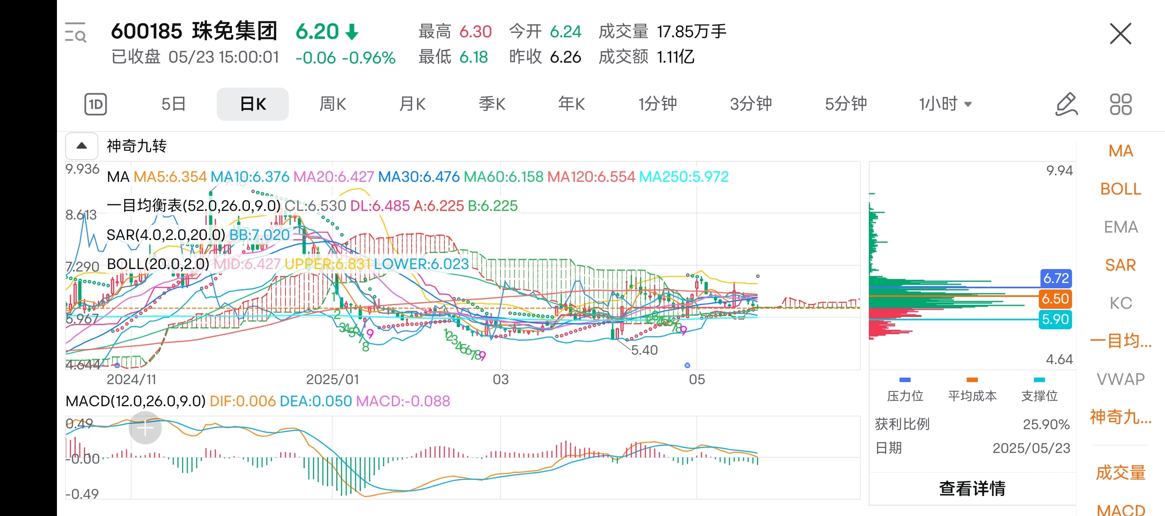Tap the 成交量 17.85万手 value
This screenshot has width=1165, height=516.
point(691,31)
